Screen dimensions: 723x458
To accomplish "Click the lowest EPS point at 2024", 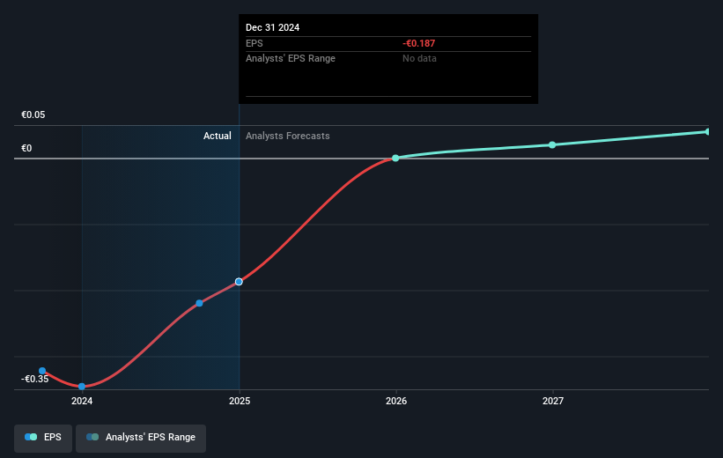I will pyautogui.click(x=82, y=387).
